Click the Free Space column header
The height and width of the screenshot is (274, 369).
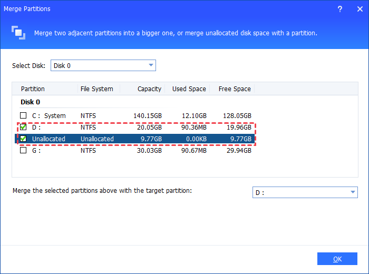(235, 89)
